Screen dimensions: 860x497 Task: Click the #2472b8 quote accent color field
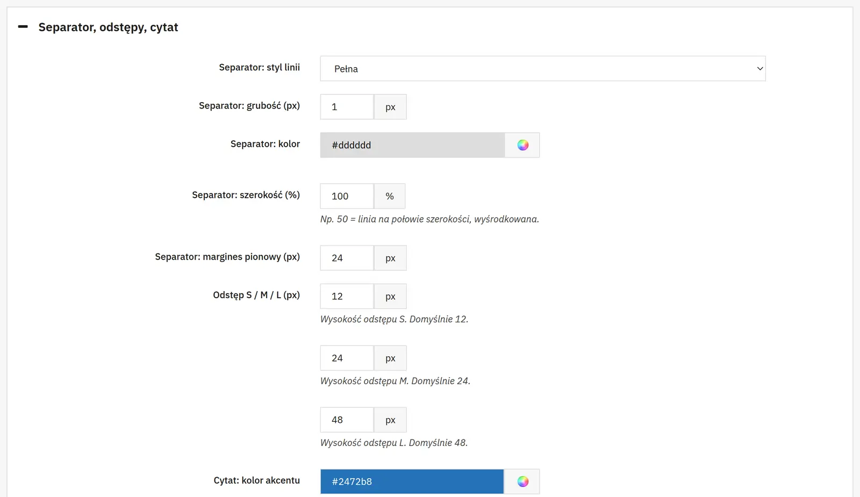point(412,481)
